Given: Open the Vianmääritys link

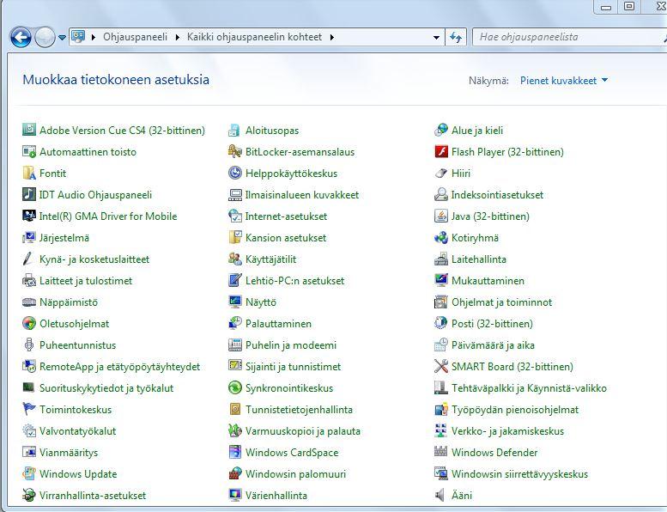Looking at the screenshot, I should (x=69, y=452).
